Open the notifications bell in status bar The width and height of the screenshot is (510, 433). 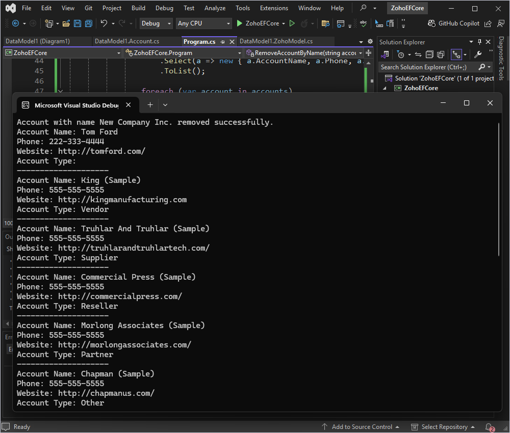(x=489, y=427)
